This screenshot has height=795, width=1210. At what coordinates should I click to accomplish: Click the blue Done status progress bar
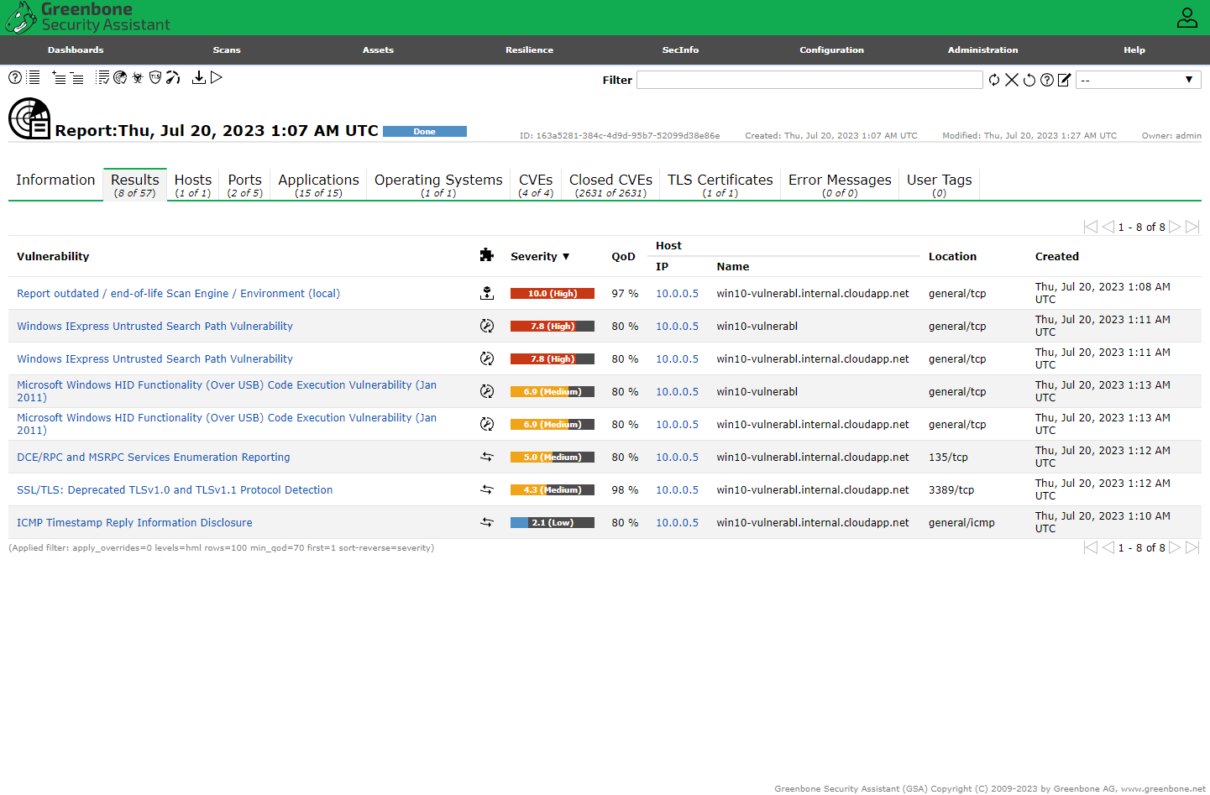coord(425,131)
